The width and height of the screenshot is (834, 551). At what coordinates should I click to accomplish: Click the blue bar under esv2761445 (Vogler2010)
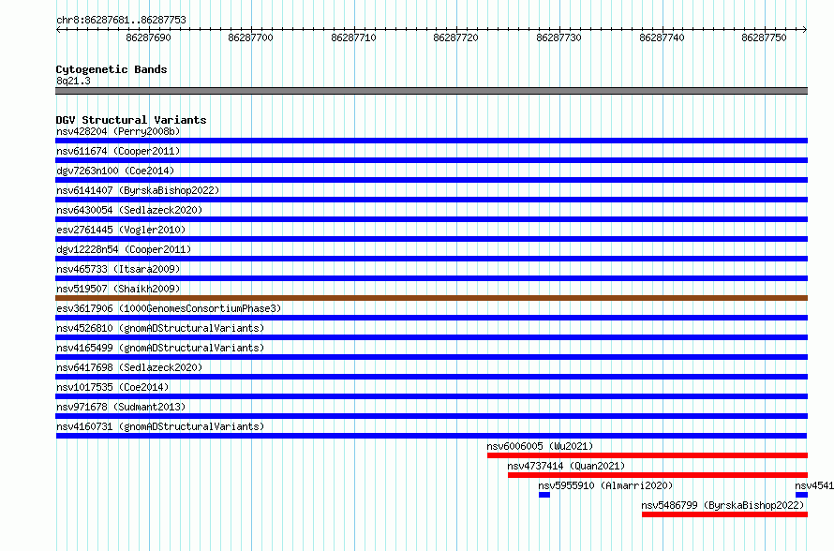pyautogui.click(x=431, y=239)
